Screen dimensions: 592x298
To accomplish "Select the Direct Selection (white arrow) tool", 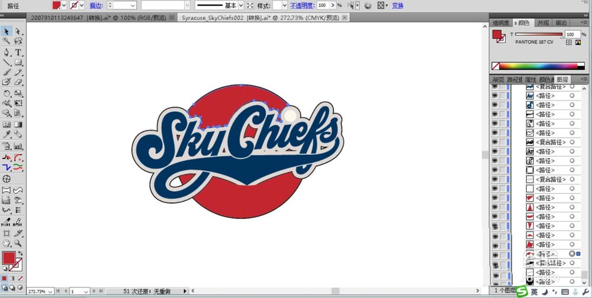I will (18, 31).
